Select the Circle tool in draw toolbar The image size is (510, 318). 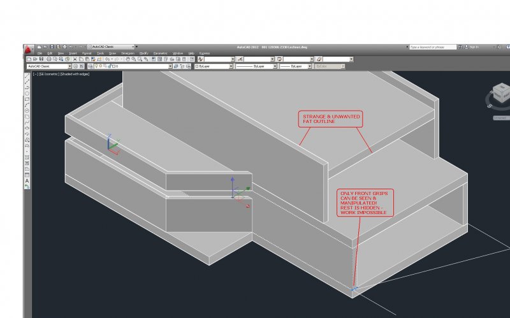[x=27, y=110]
